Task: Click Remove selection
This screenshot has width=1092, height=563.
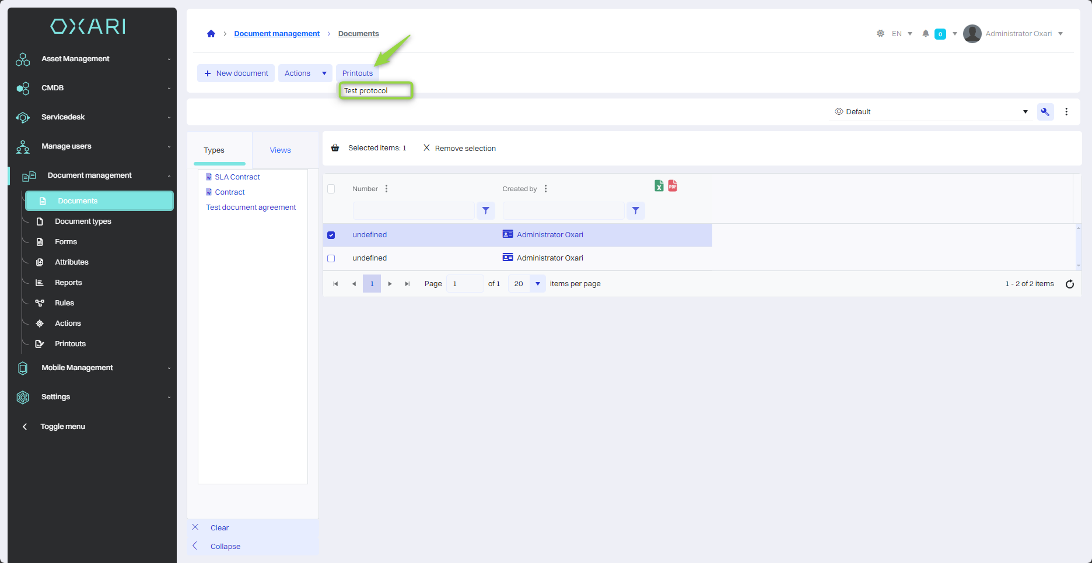Action: (460, 149)
